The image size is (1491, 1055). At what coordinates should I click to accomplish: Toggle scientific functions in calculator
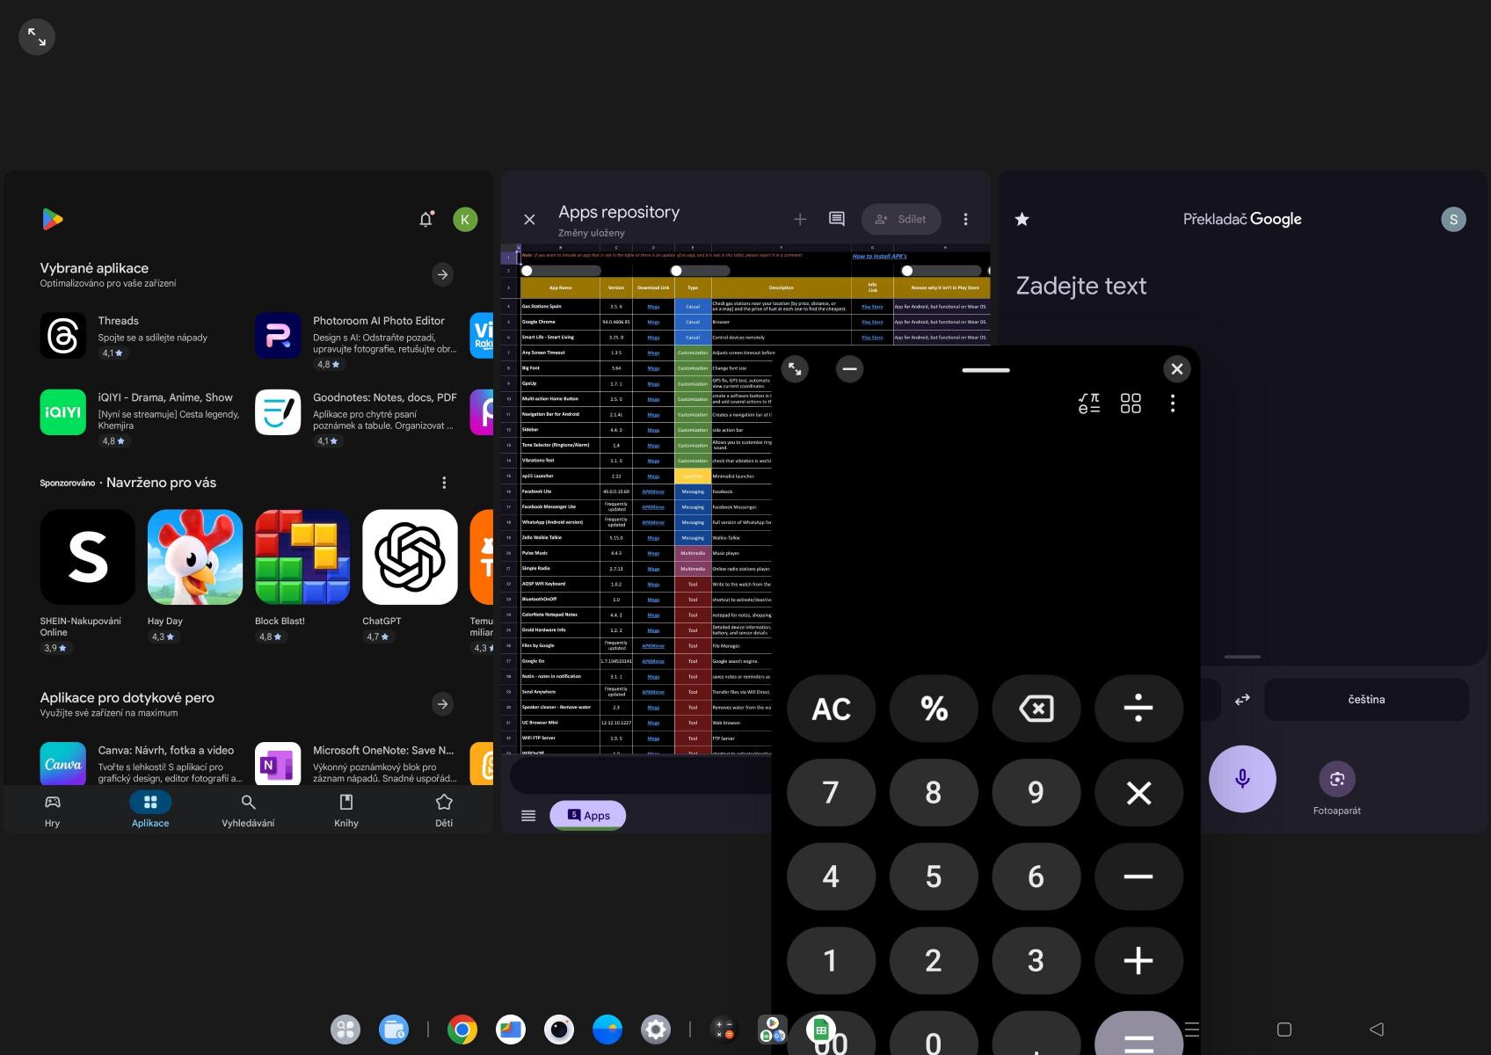(x=1088, y=404)
